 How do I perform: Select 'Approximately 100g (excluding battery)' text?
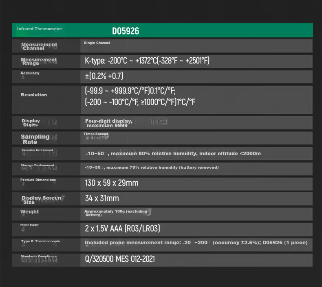116,213
